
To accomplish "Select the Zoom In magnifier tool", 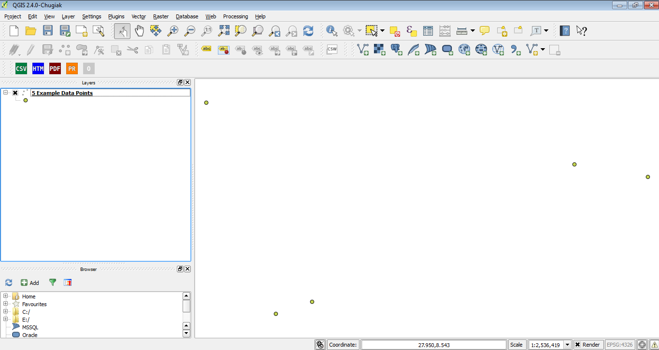I will pos(172,31).
